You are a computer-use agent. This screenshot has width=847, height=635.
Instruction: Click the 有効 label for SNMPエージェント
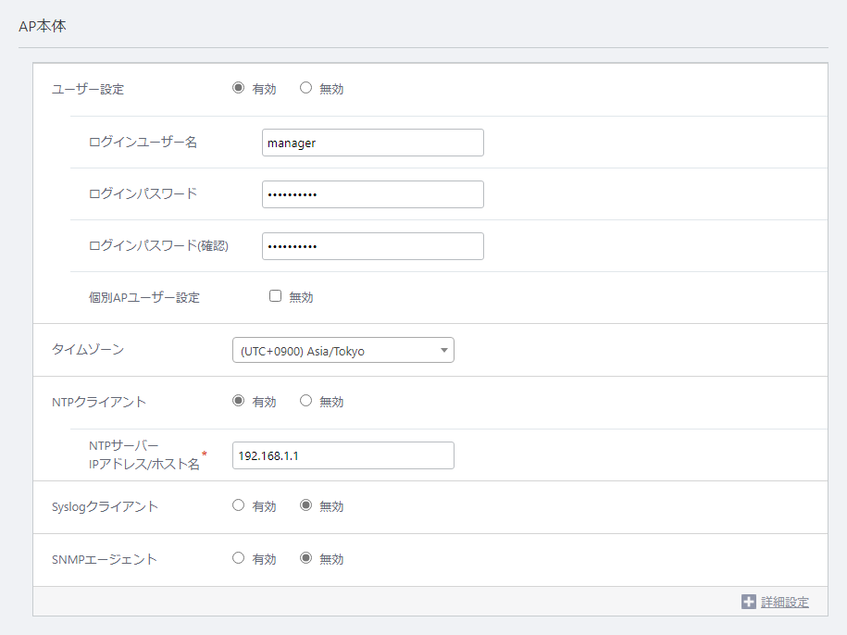pyautogui.click(x=264, y=559)
